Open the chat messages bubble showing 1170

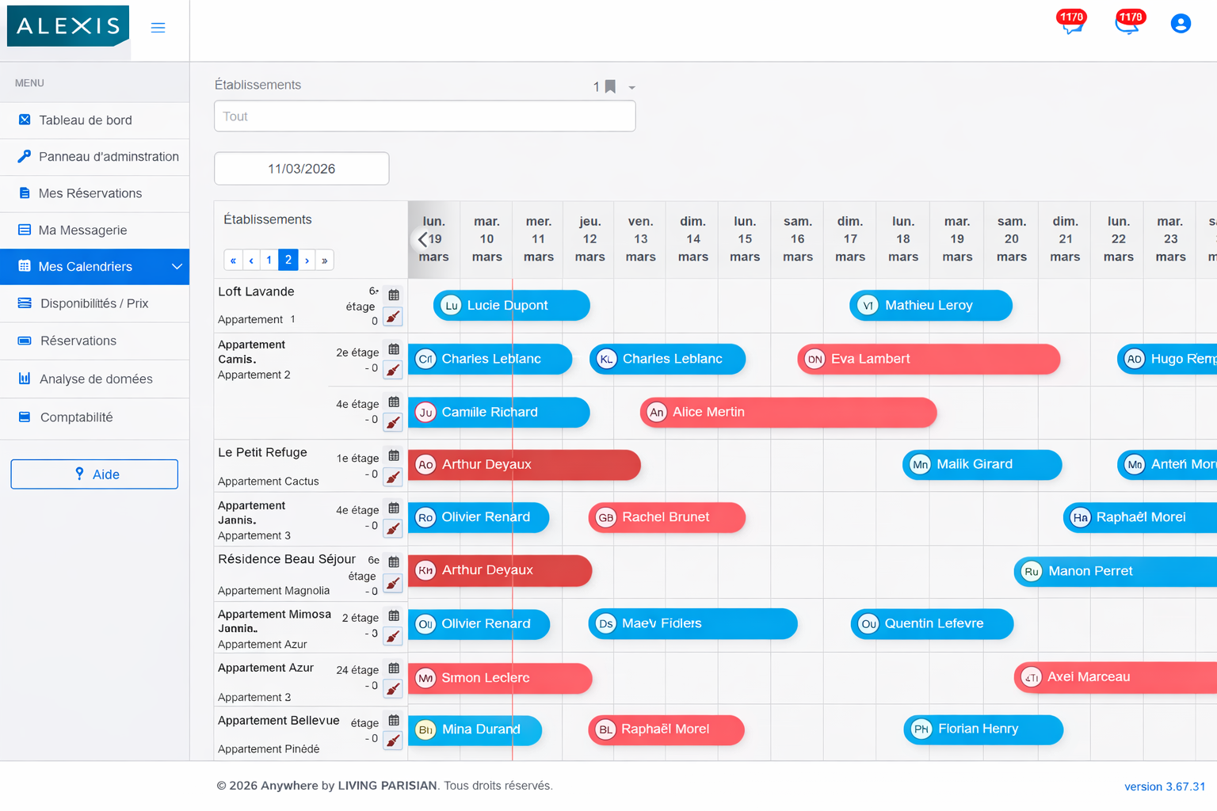1071,26
